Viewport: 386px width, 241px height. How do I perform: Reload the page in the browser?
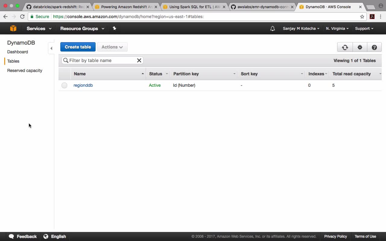tap(22, 17)
